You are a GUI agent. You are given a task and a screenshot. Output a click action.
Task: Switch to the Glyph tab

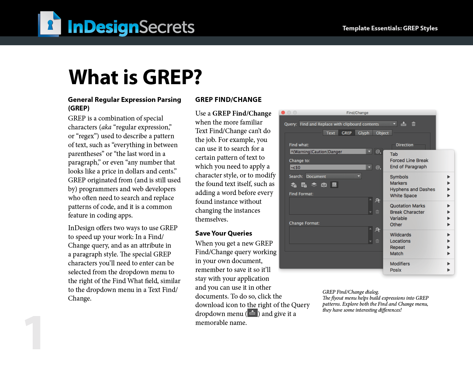(363, 133)
